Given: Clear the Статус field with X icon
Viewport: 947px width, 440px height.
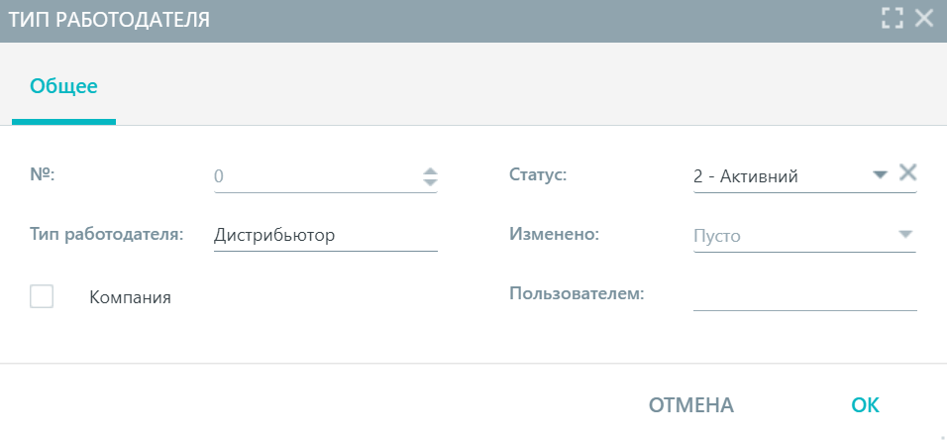Looking at the screenshot, I should (907, 173).
